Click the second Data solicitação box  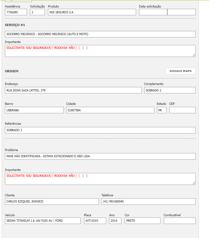(181, 12)
